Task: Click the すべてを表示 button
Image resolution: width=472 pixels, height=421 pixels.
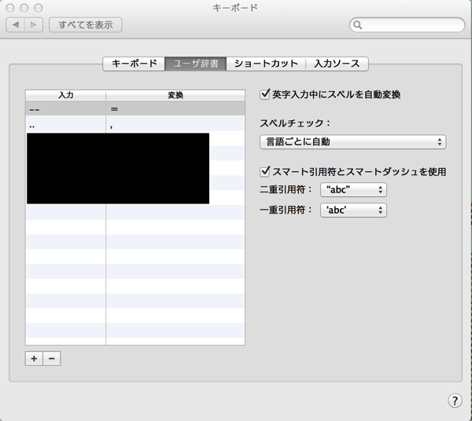Action: point(86,24)
